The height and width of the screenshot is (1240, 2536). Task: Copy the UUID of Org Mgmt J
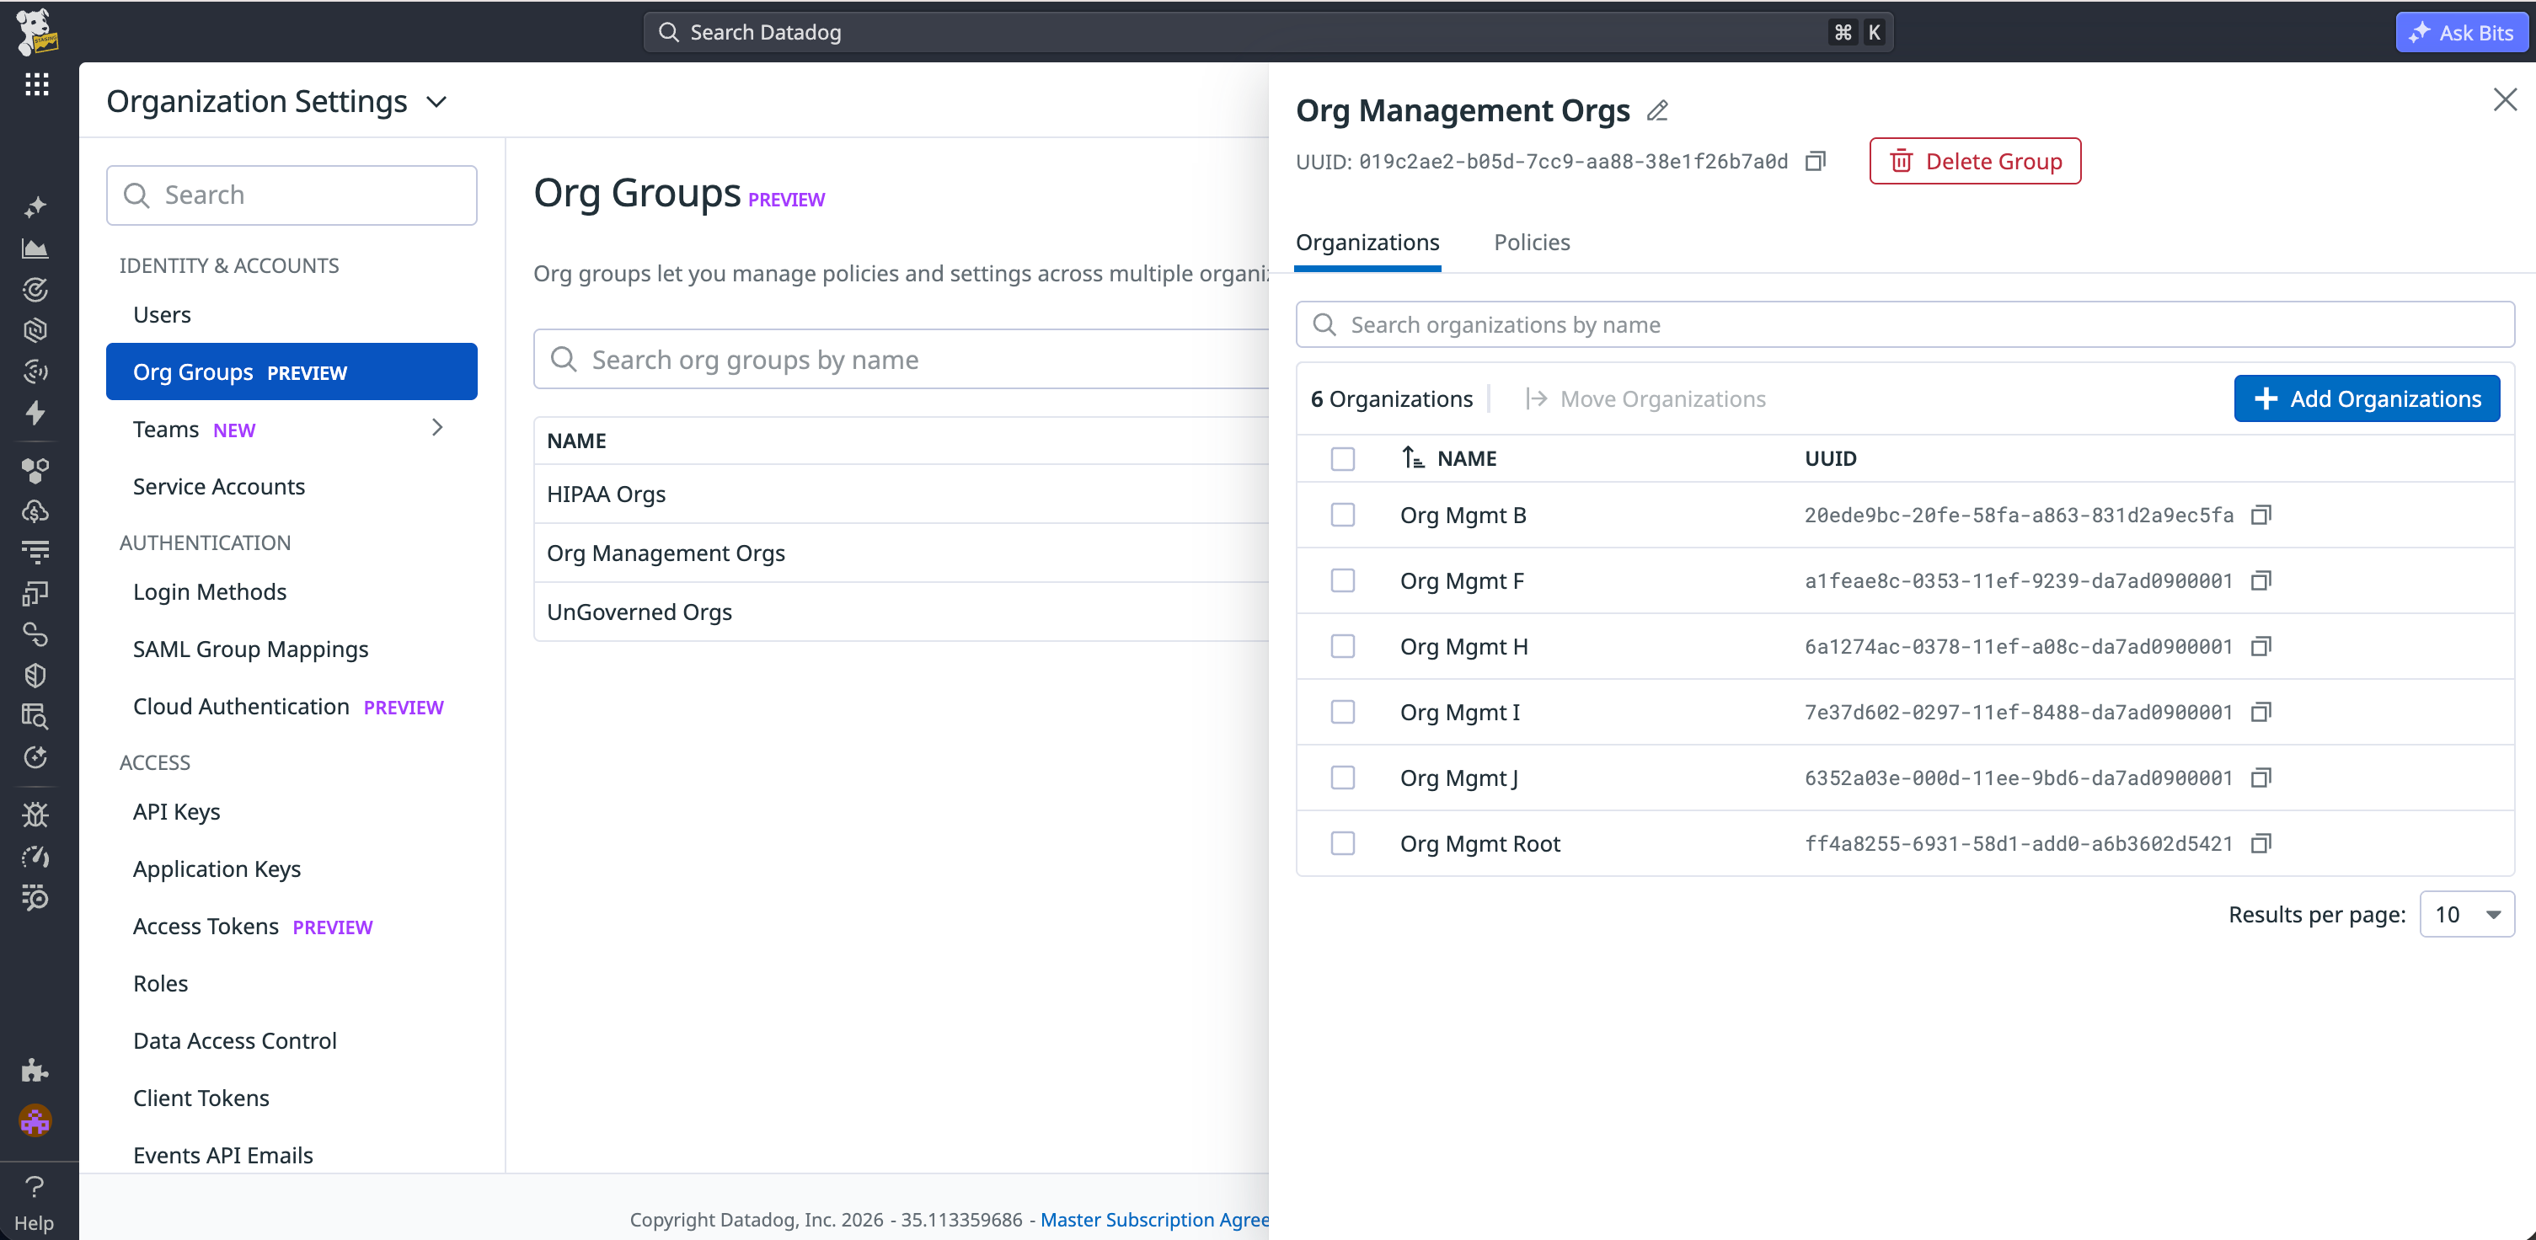(x=2261, y=778)
